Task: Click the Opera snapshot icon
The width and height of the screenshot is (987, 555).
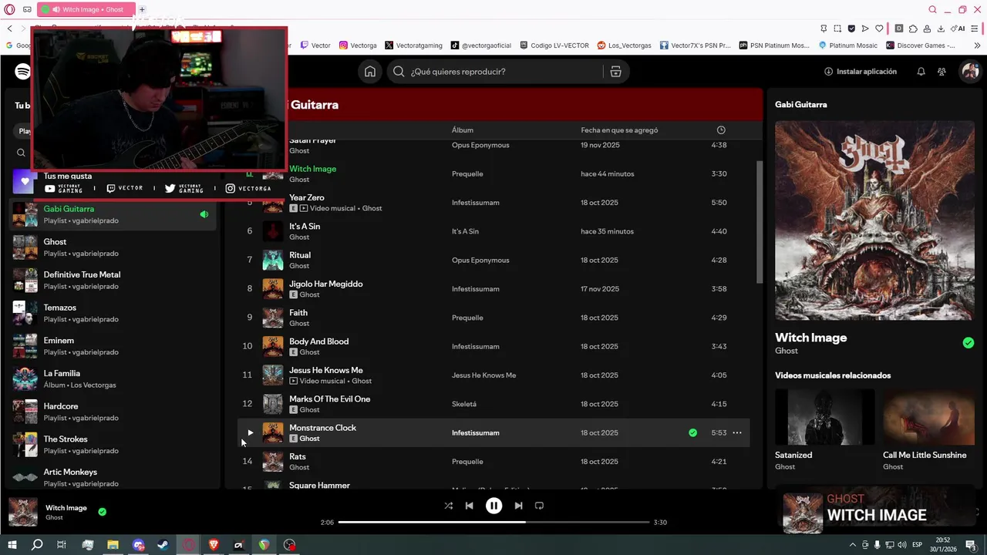Action: (x=837, y=29)
